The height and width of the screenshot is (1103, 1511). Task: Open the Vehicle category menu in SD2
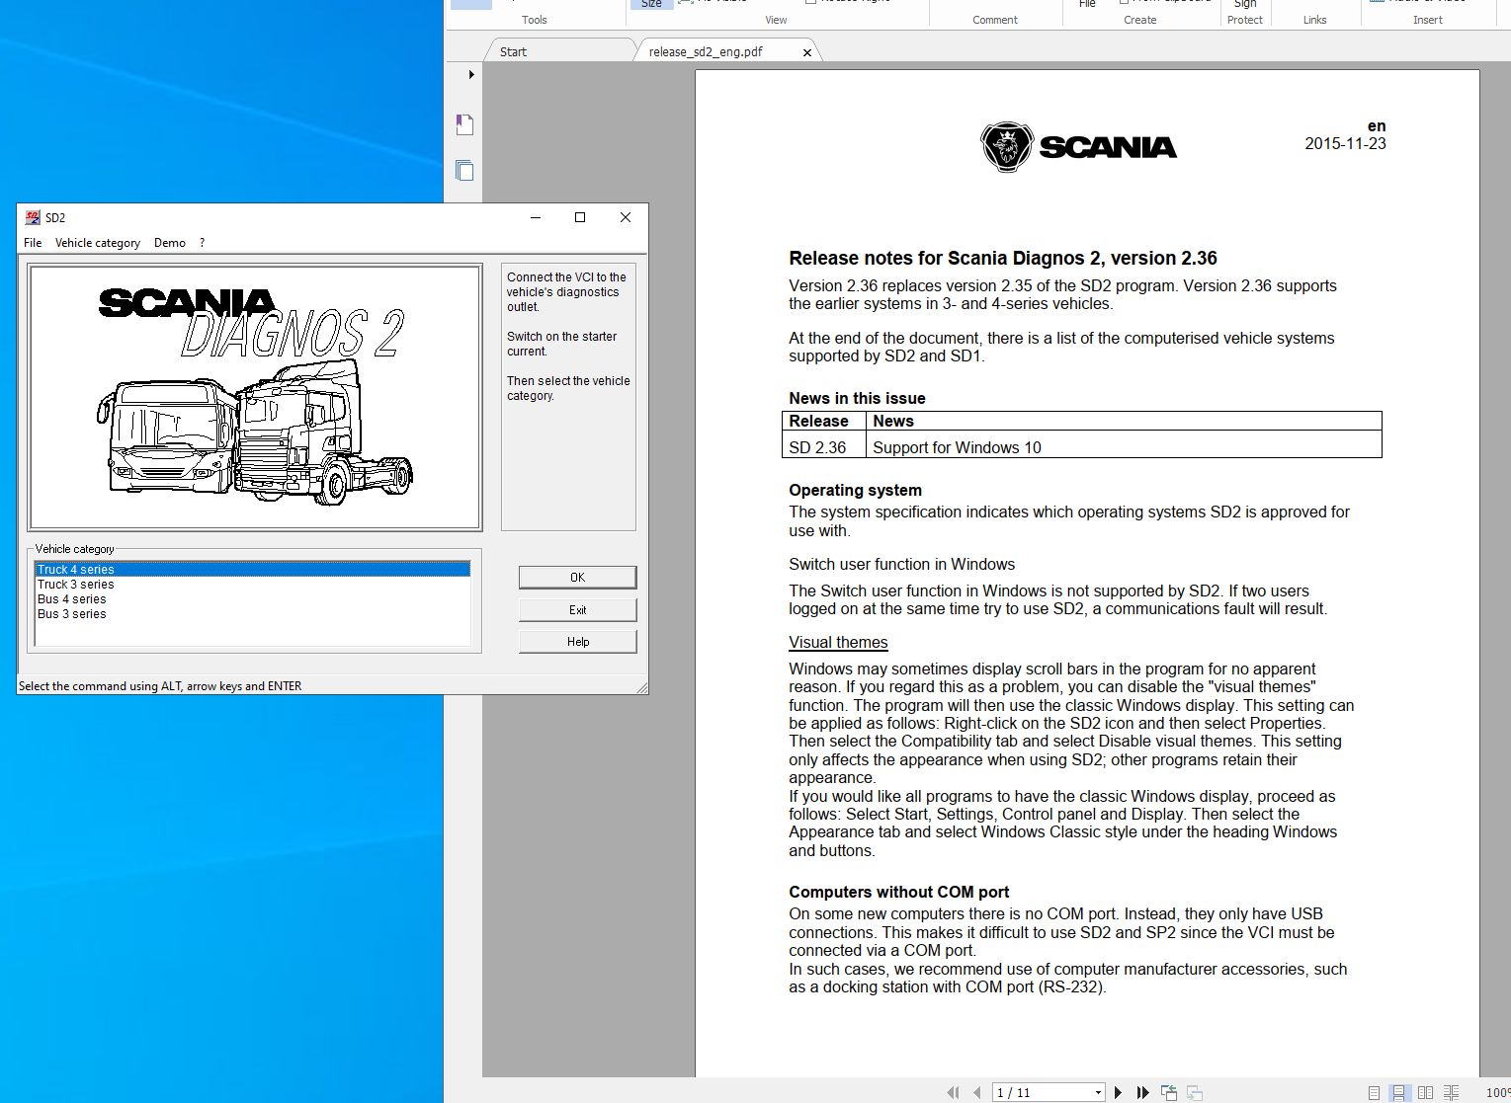click(97, 243)
